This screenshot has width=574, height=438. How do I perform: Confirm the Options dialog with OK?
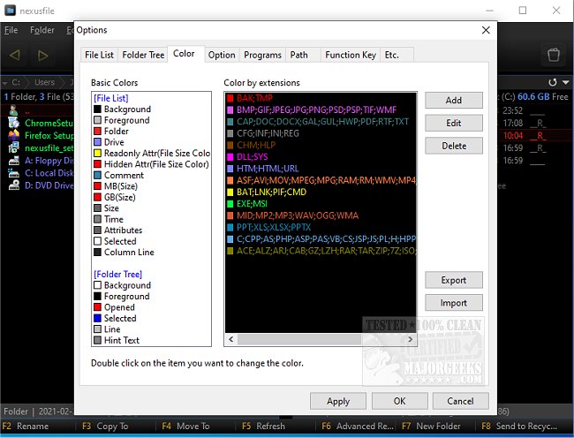(400, 402)
